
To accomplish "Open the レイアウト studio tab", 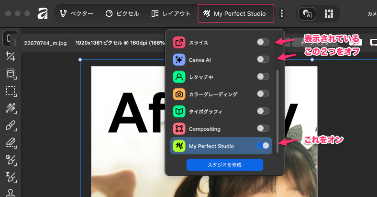I will click(170, 14).
